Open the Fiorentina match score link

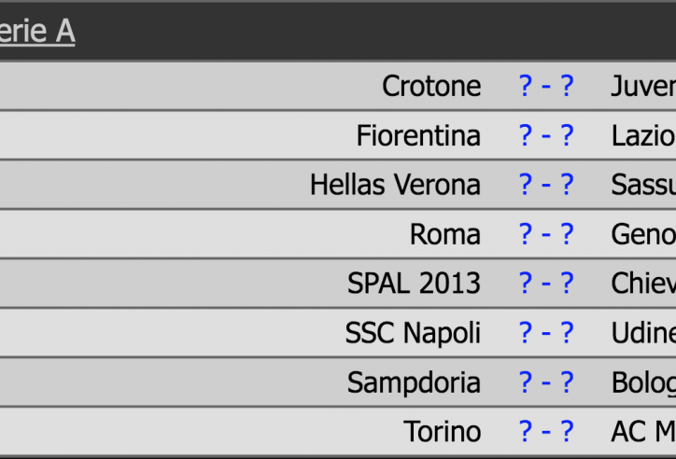click(x=546, y=135)
